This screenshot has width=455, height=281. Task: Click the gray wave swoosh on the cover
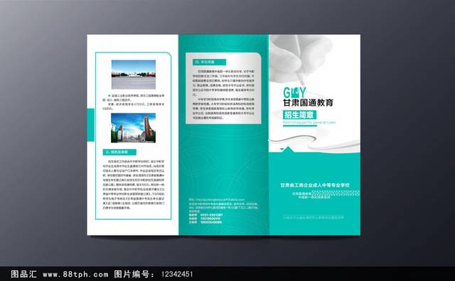point(314,143)
